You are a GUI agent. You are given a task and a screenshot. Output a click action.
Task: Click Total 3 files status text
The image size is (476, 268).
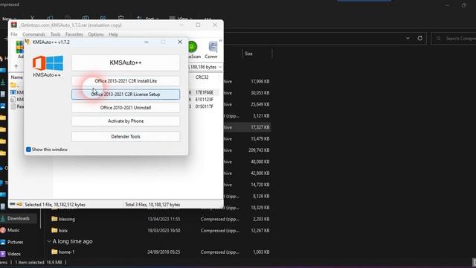[152, 205]
